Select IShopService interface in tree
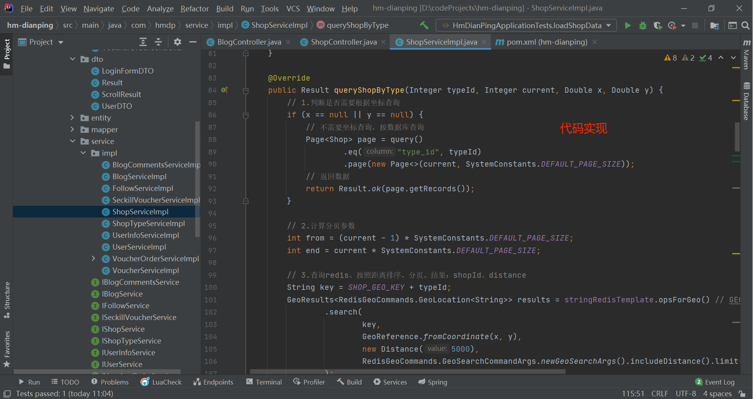753x399 pixels. 123,329
